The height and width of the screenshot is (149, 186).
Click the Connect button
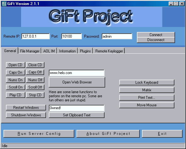(x=156, y=35)
